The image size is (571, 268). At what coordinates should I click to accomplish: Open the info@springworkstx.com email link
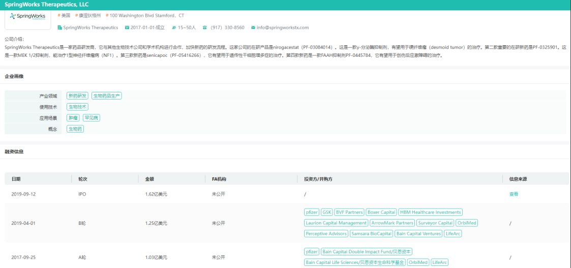click(x=282, y=27)
